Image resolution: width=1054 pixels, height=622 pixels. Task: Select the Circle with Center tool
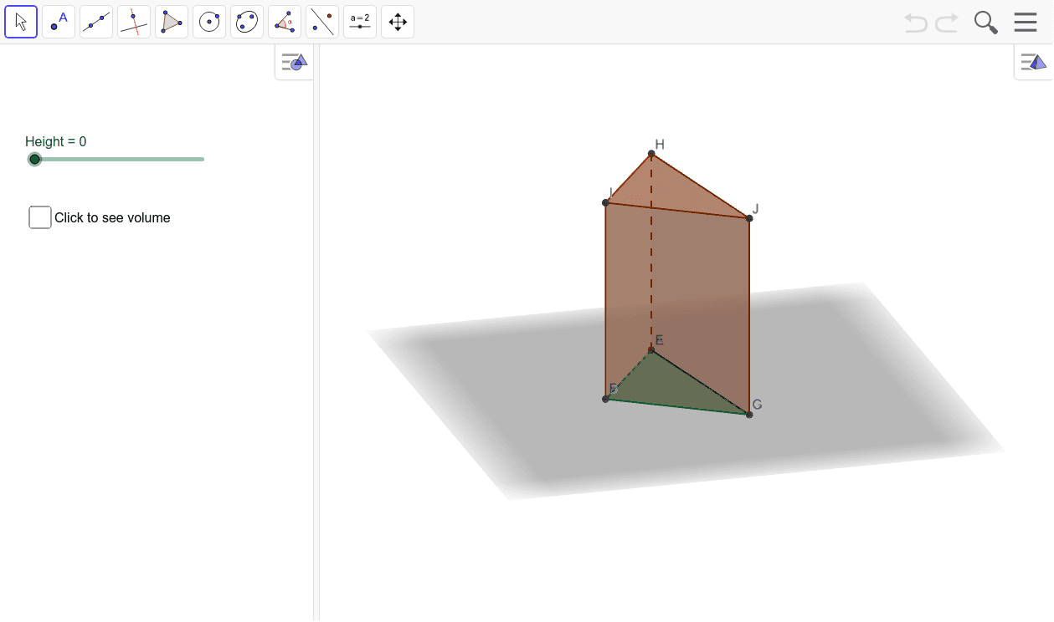[x=208, y=21]
